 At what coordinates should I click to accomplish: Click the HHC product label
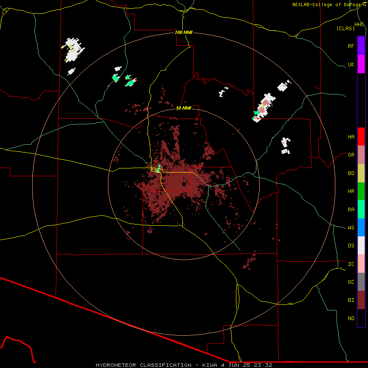(359, 25)
